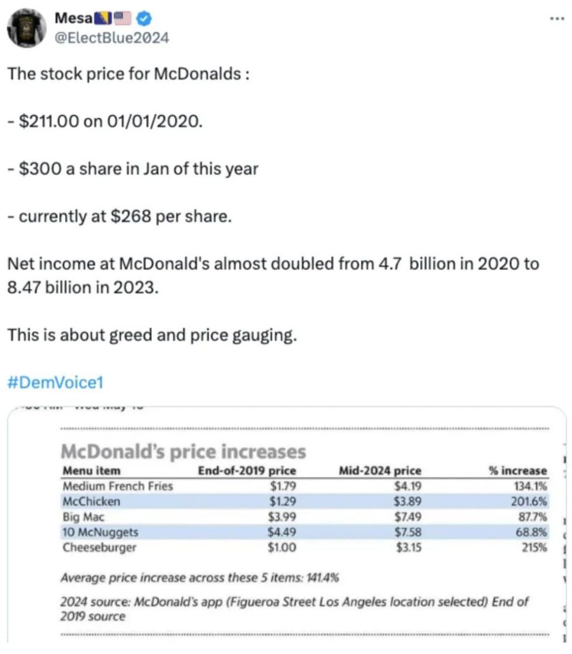Click the display name Mesa

pyautogui.click(x=73, y=18)
